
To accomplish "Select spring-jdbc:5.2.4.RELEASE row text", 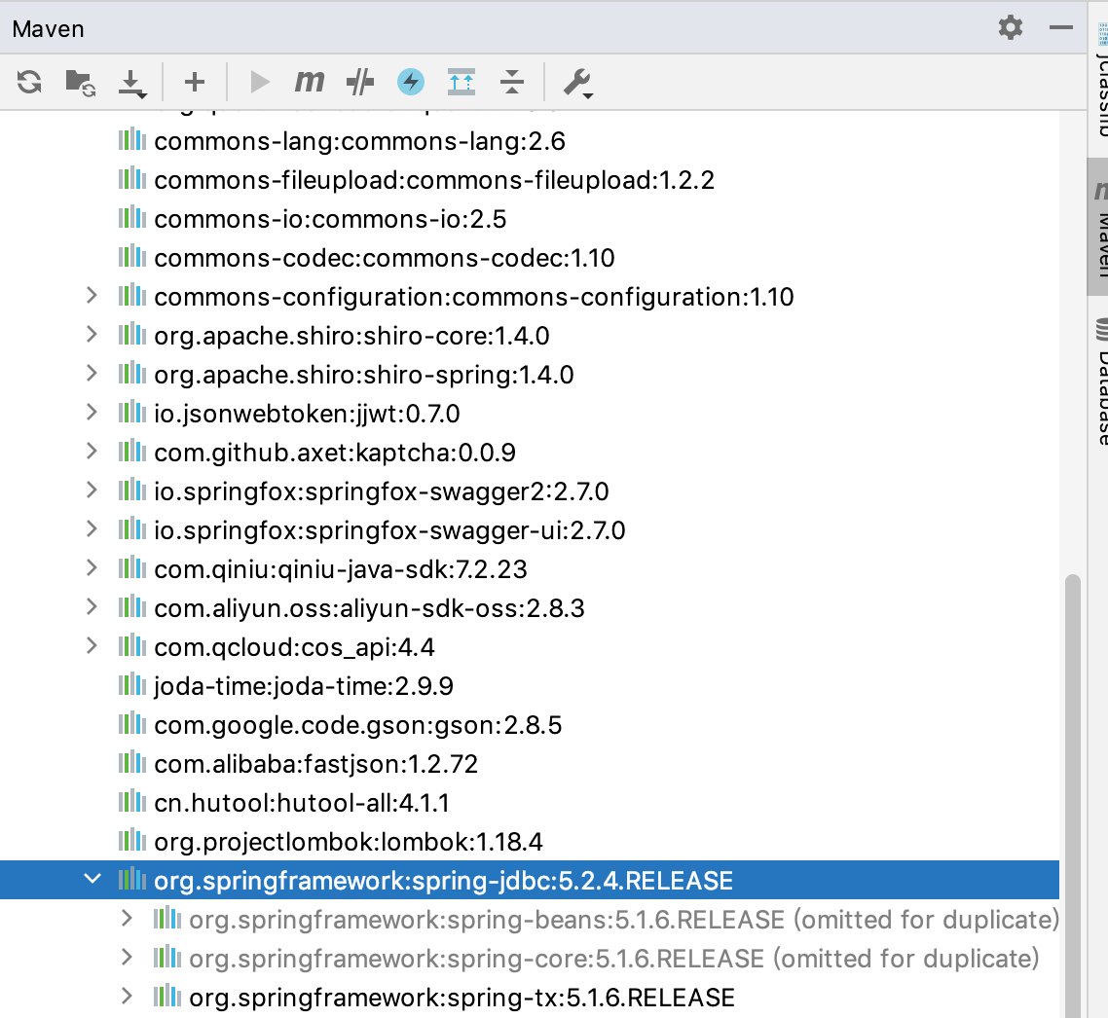I will 444,881.
